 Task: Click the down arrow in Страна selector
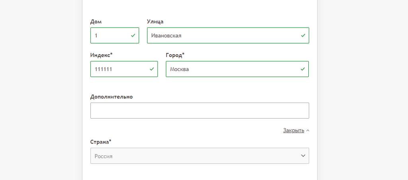click(303, 156)
